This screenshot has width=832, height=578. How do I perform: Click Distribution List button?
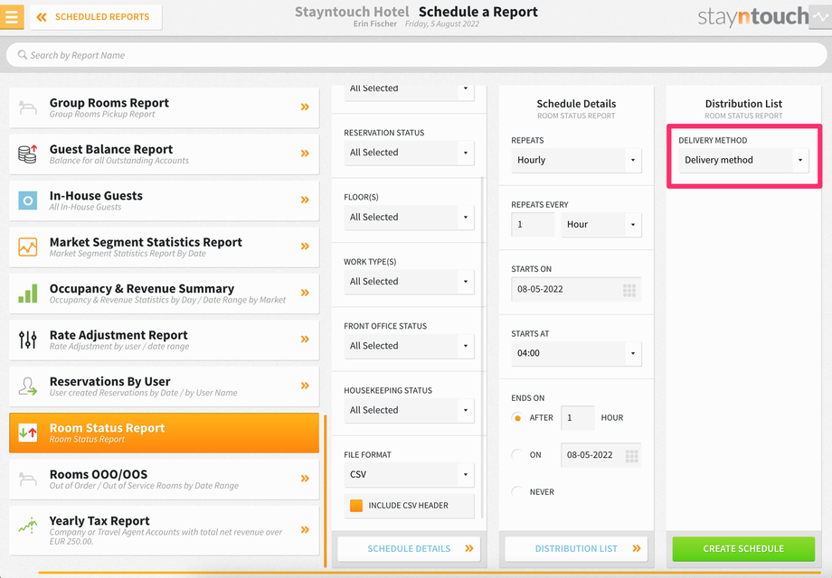(x=576, y=549)
